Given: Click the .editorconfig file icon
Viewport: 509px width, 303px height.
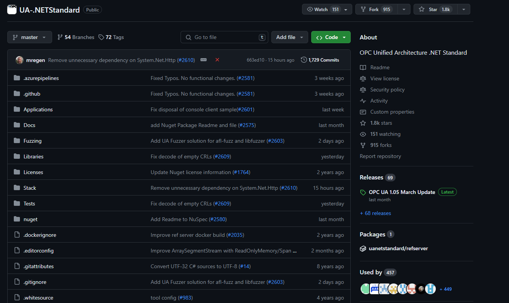Looking at the screenshot, I should [x=17, y=251].
